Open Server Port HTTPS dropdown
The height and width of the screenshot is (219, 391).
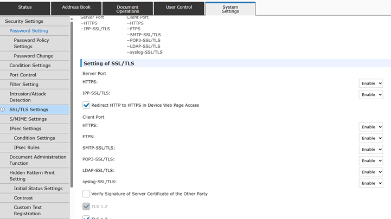click(x=370, y=83)
